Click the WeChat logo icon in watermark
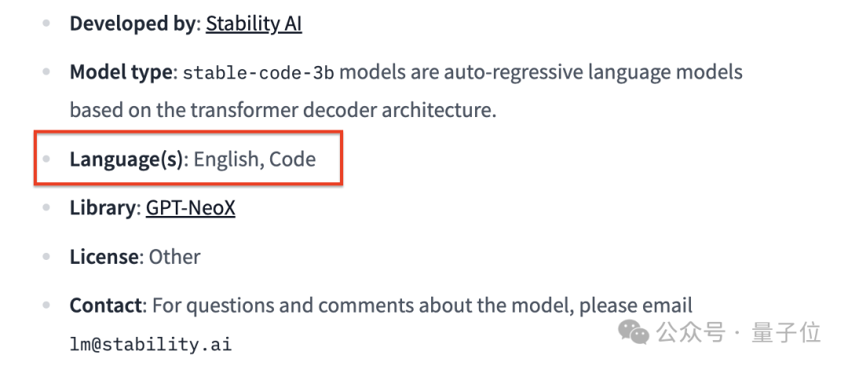Screen dimensions: 848x366 click(634, 332)
